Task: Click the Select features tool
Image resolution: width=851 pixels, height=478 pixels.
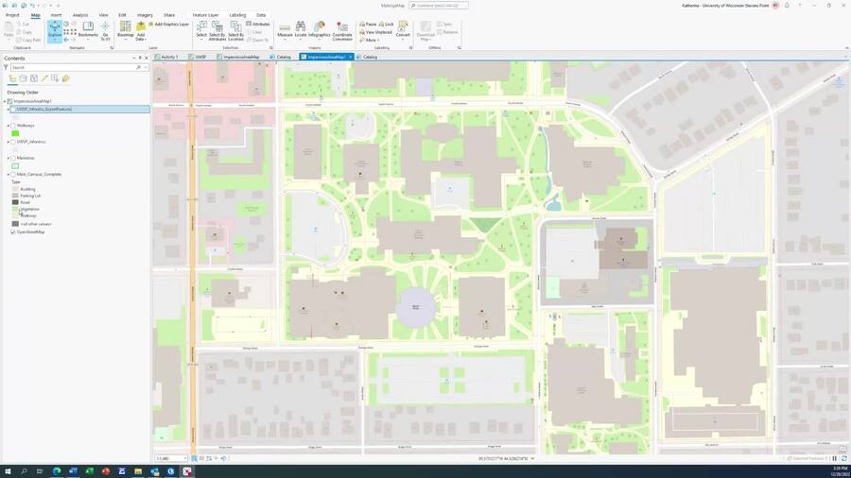Action: coord(201,31)
